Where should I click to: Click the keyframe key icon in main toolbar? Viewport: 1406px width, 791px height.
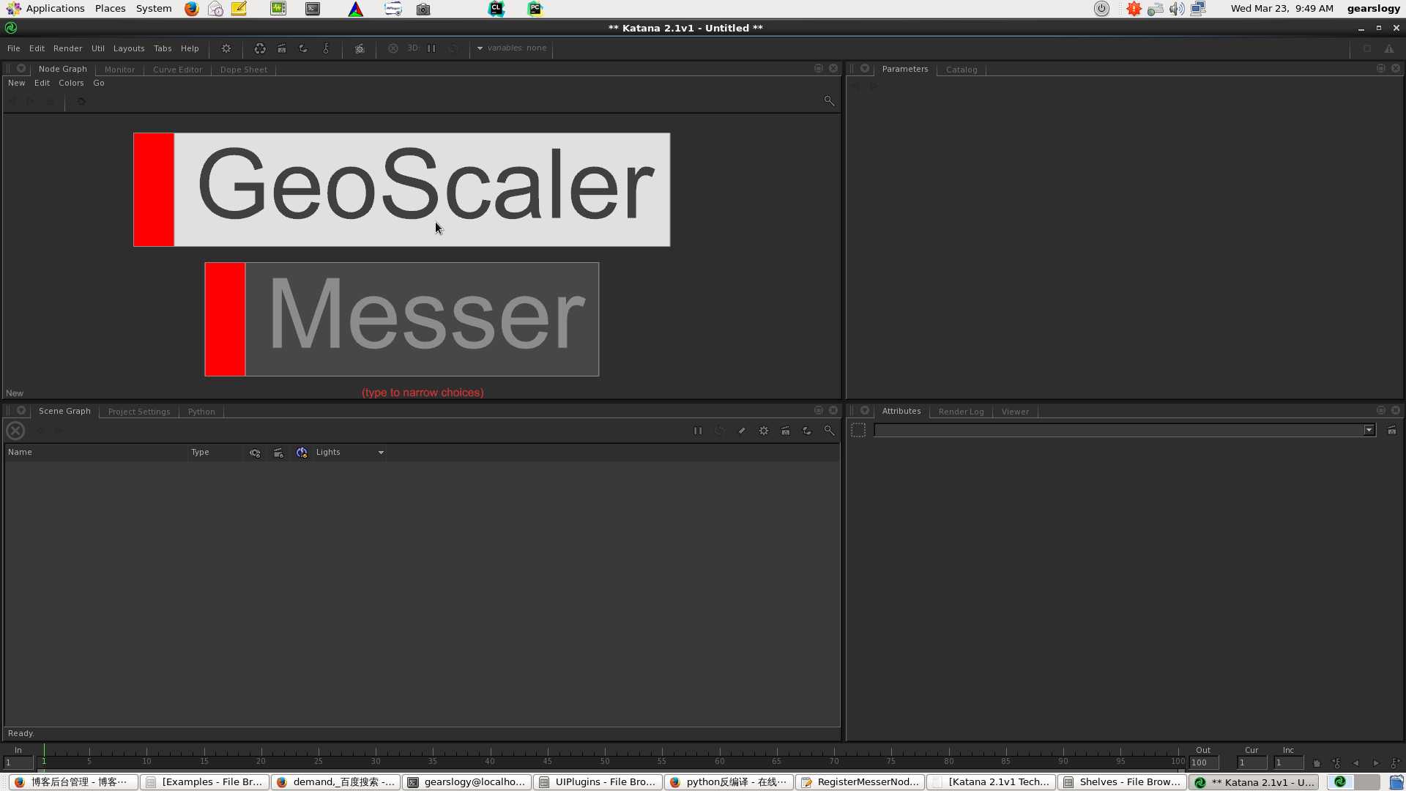(326, 48)
